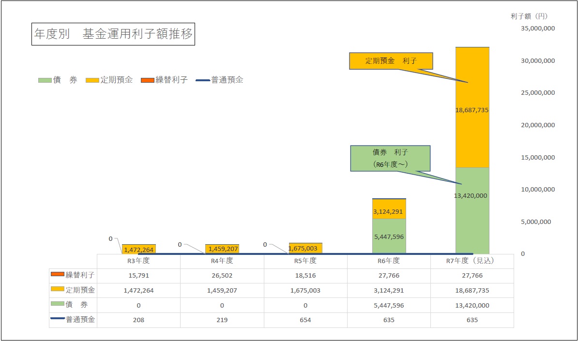Image resolution: width=578 pixels, height=341 pixels.
Task: Click the 定期預金 row label in the data table
Action: (80, 290)
